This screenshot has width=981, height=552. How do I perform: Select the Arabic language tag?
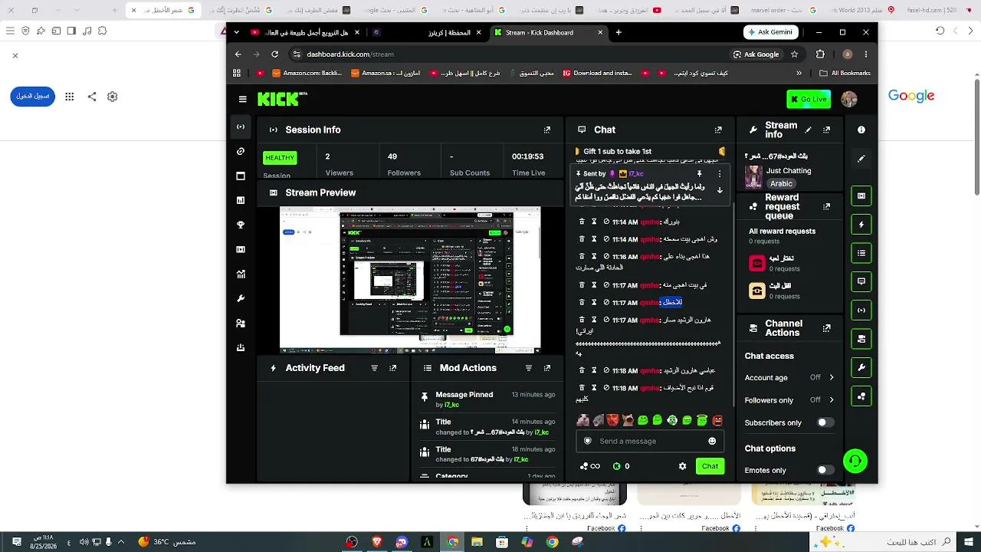point(781,184)
